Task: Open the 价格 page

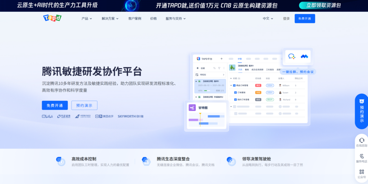Action: (153, 19)
